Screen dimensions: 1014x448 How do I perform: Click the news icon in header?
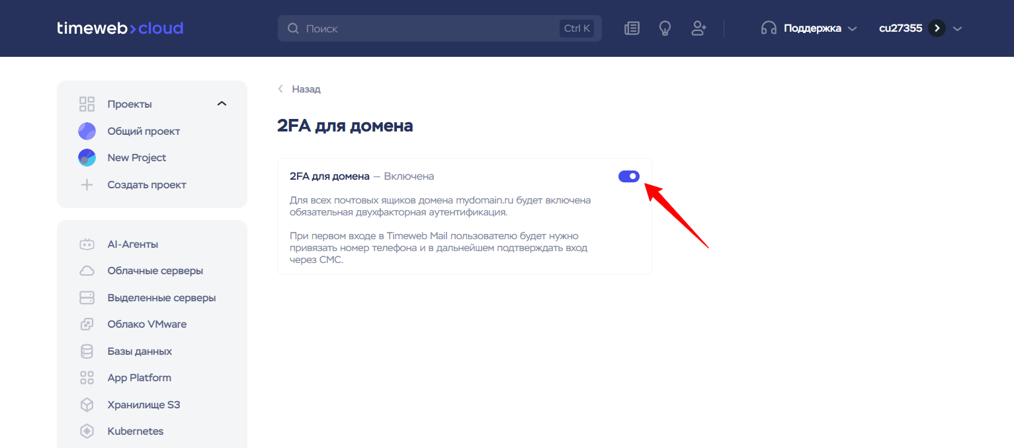coord(632,28)
